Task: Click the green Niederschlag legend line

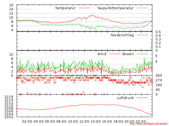Action: coord(142,35)
